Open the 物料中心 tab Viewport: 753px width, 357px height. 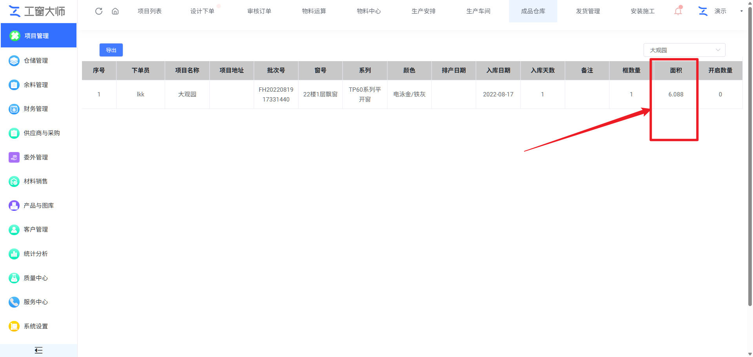click(369, 11)
